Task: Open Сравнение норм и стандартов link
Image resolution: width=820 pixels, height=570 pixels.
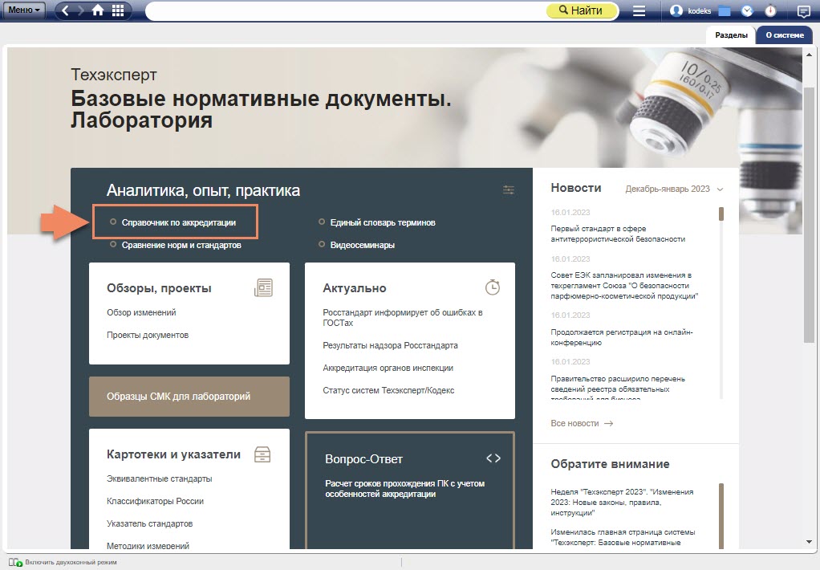Action: click(181, 245)
